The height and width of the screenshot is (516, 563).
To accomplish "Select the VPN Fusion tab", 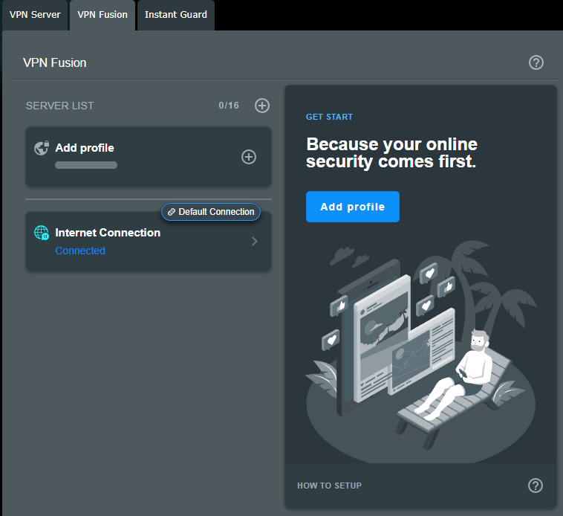I will [x=102, y=15].
